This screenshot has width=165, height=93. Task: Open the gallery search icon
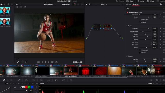tap(9, 4)
